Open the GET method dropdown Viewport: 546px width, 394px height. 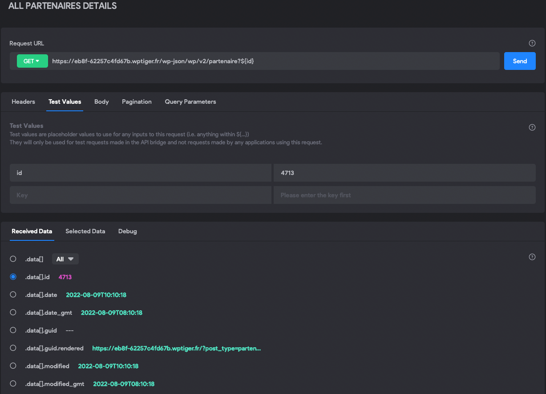coord(32,61)
